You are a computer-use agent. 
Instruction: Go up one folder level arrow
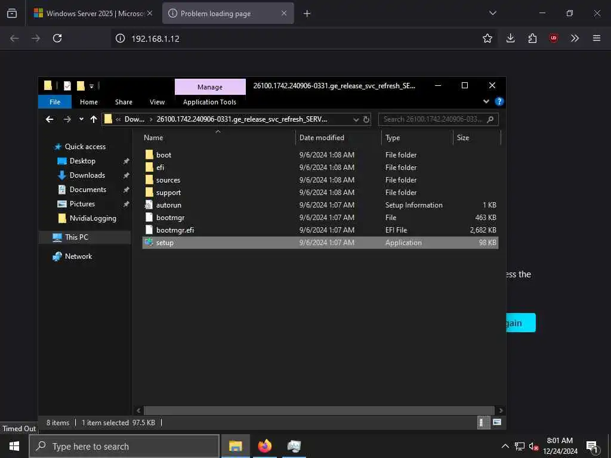(x=94, y=119)
